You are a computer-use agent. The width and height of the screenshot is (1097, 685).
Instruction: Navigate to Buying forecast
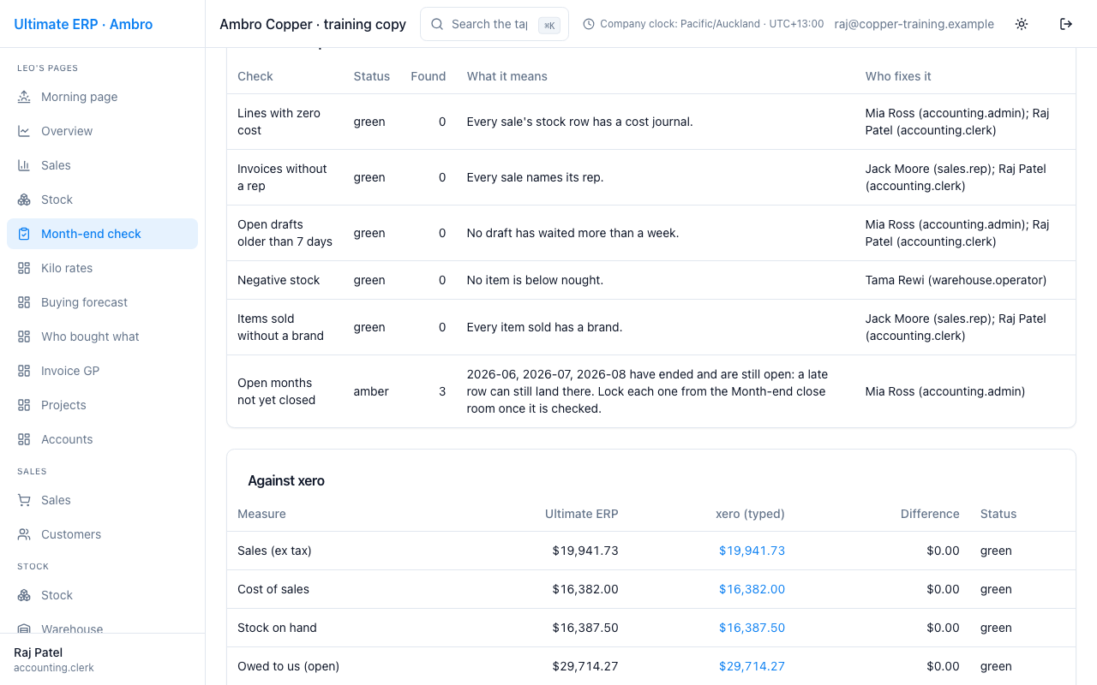click(x=102, y=302)
